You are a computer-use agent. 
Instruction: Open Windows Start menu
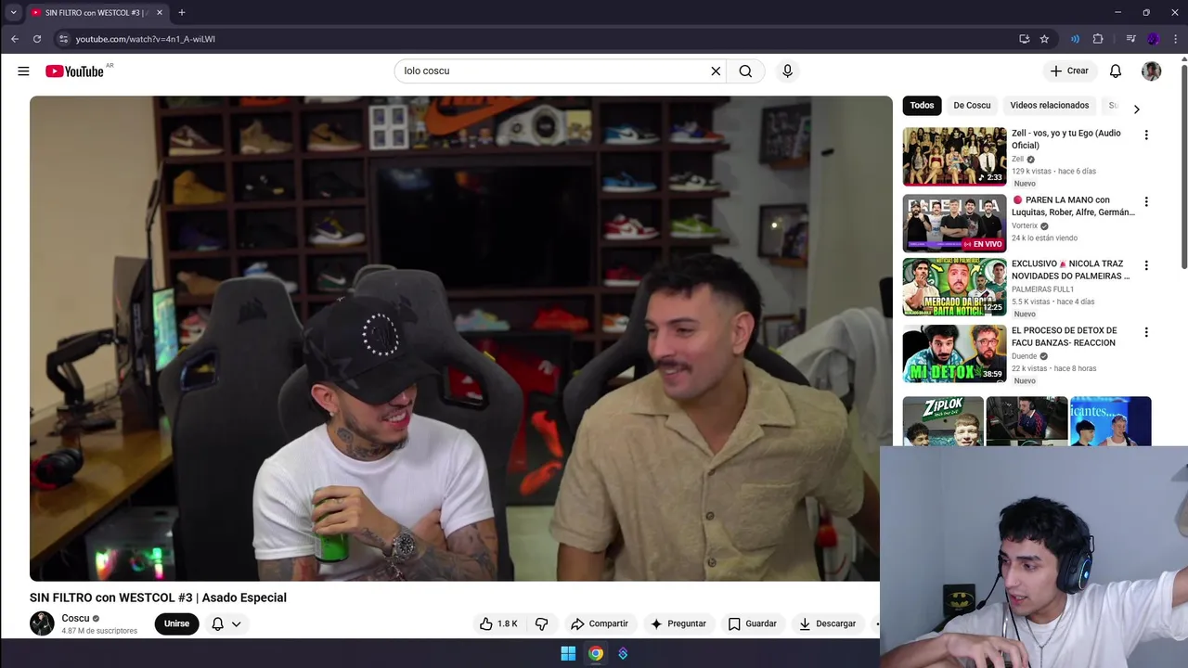(x=568, y=653)
